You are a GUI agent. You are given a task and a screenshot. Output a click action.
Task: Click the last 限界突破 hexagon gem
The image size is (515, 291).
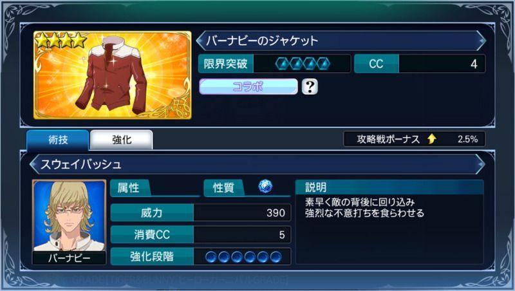click(324, 64)
